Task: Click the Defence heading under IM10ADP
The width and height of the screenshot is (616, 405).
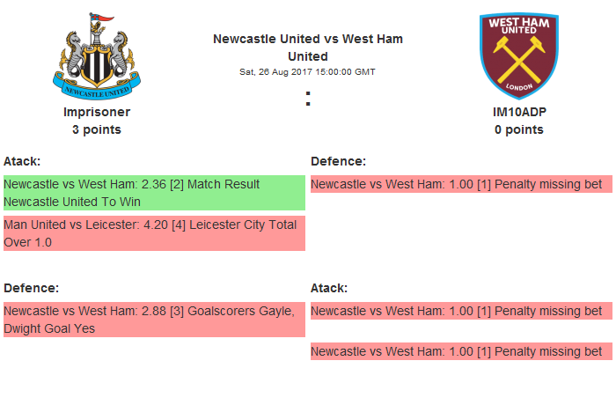Action: pyautogui.click(x=338, y=161)
